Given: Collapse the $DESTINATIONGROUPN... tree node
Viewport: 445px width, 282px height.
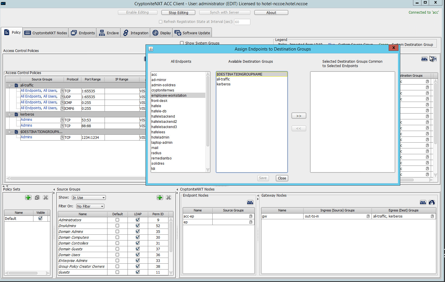Looking at the screenshot, I should tap(9, 132).
